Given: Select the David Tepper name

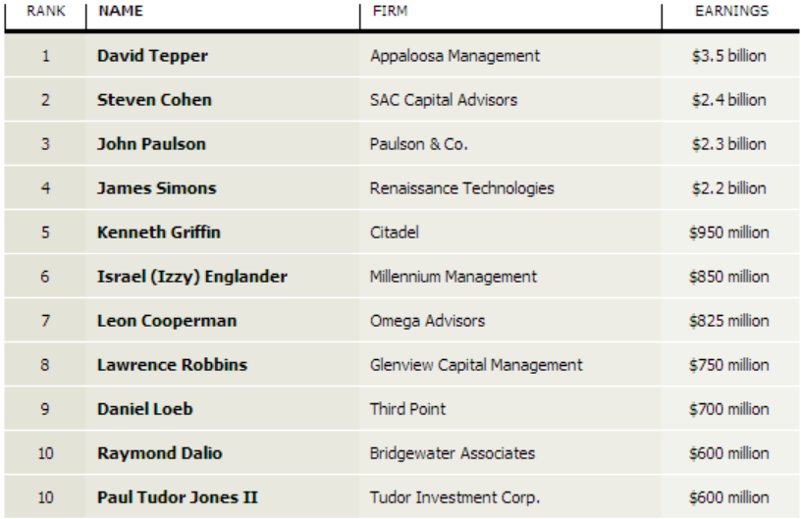Looking at the screenshot, I should (x=152, y=56).
